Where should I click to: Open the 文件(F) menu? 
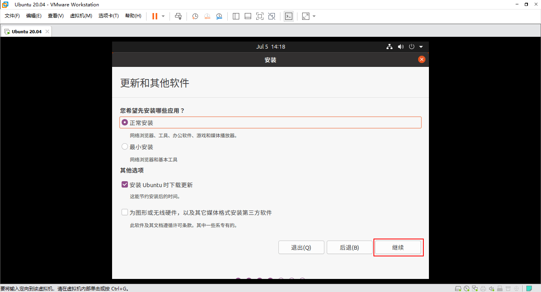pyautogui.click(x=12, y=16)
